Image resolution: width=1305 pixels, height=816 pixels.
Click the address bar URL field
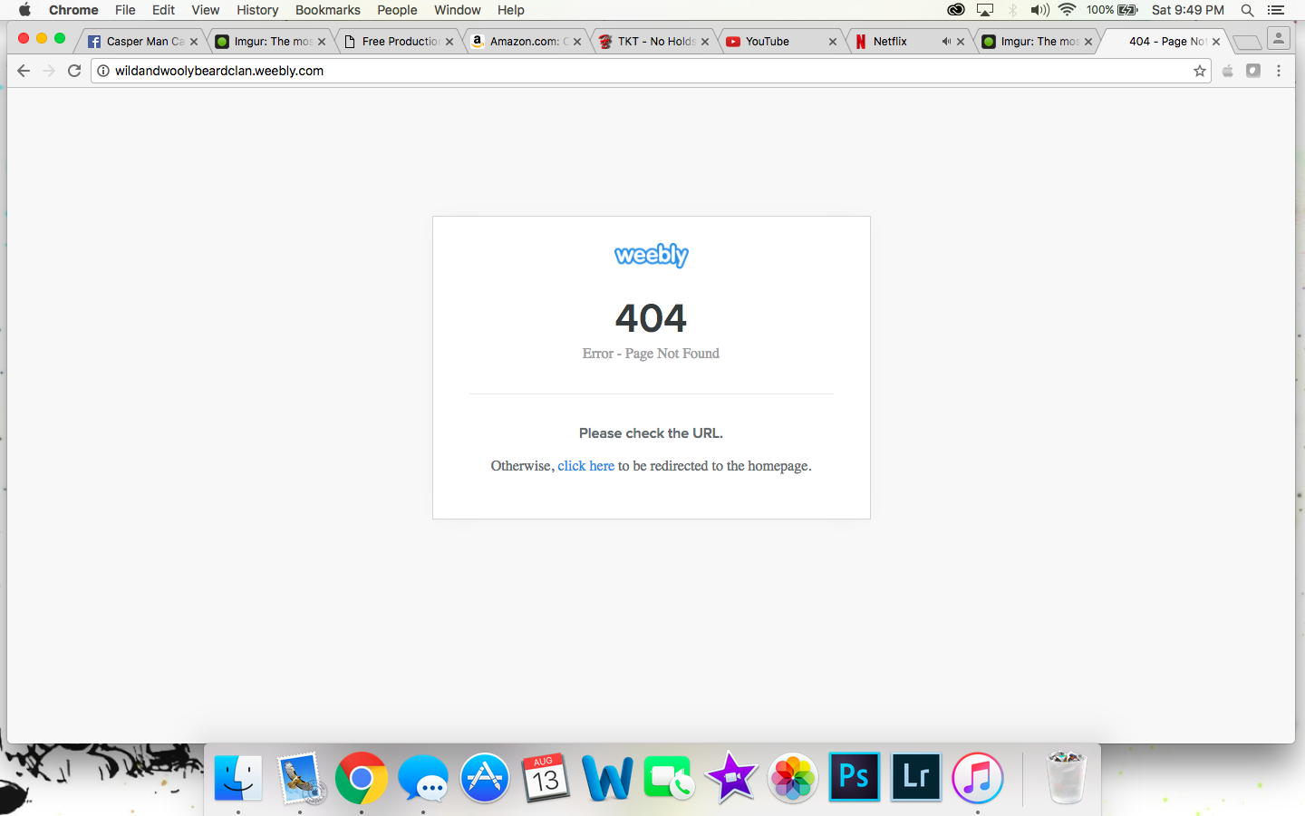coord(651,71)
